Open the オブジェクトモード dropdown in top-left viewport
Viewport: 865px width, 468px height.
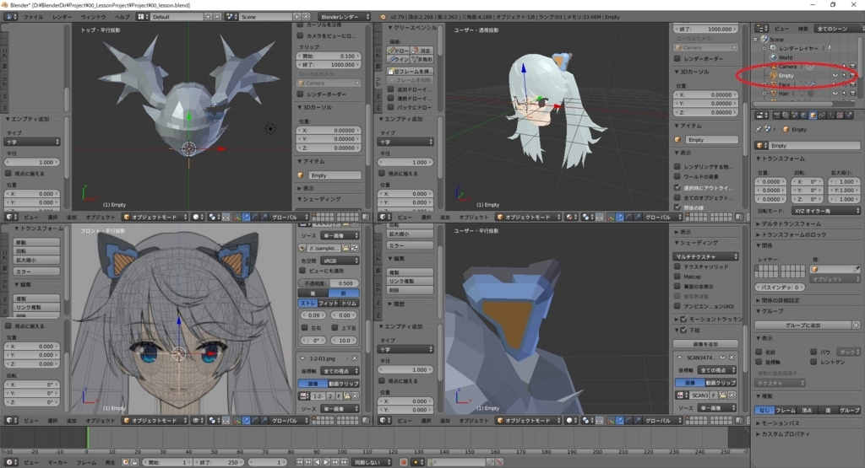pos(155,217)
